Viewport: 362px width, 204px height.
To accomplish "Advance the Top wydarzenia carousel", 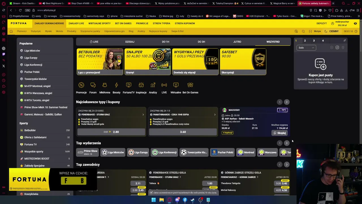I will (x=286, y=143).
